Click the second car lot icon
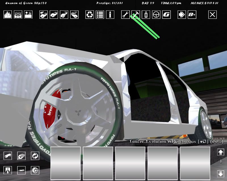The image size is (227, 181). click(54, 15)
